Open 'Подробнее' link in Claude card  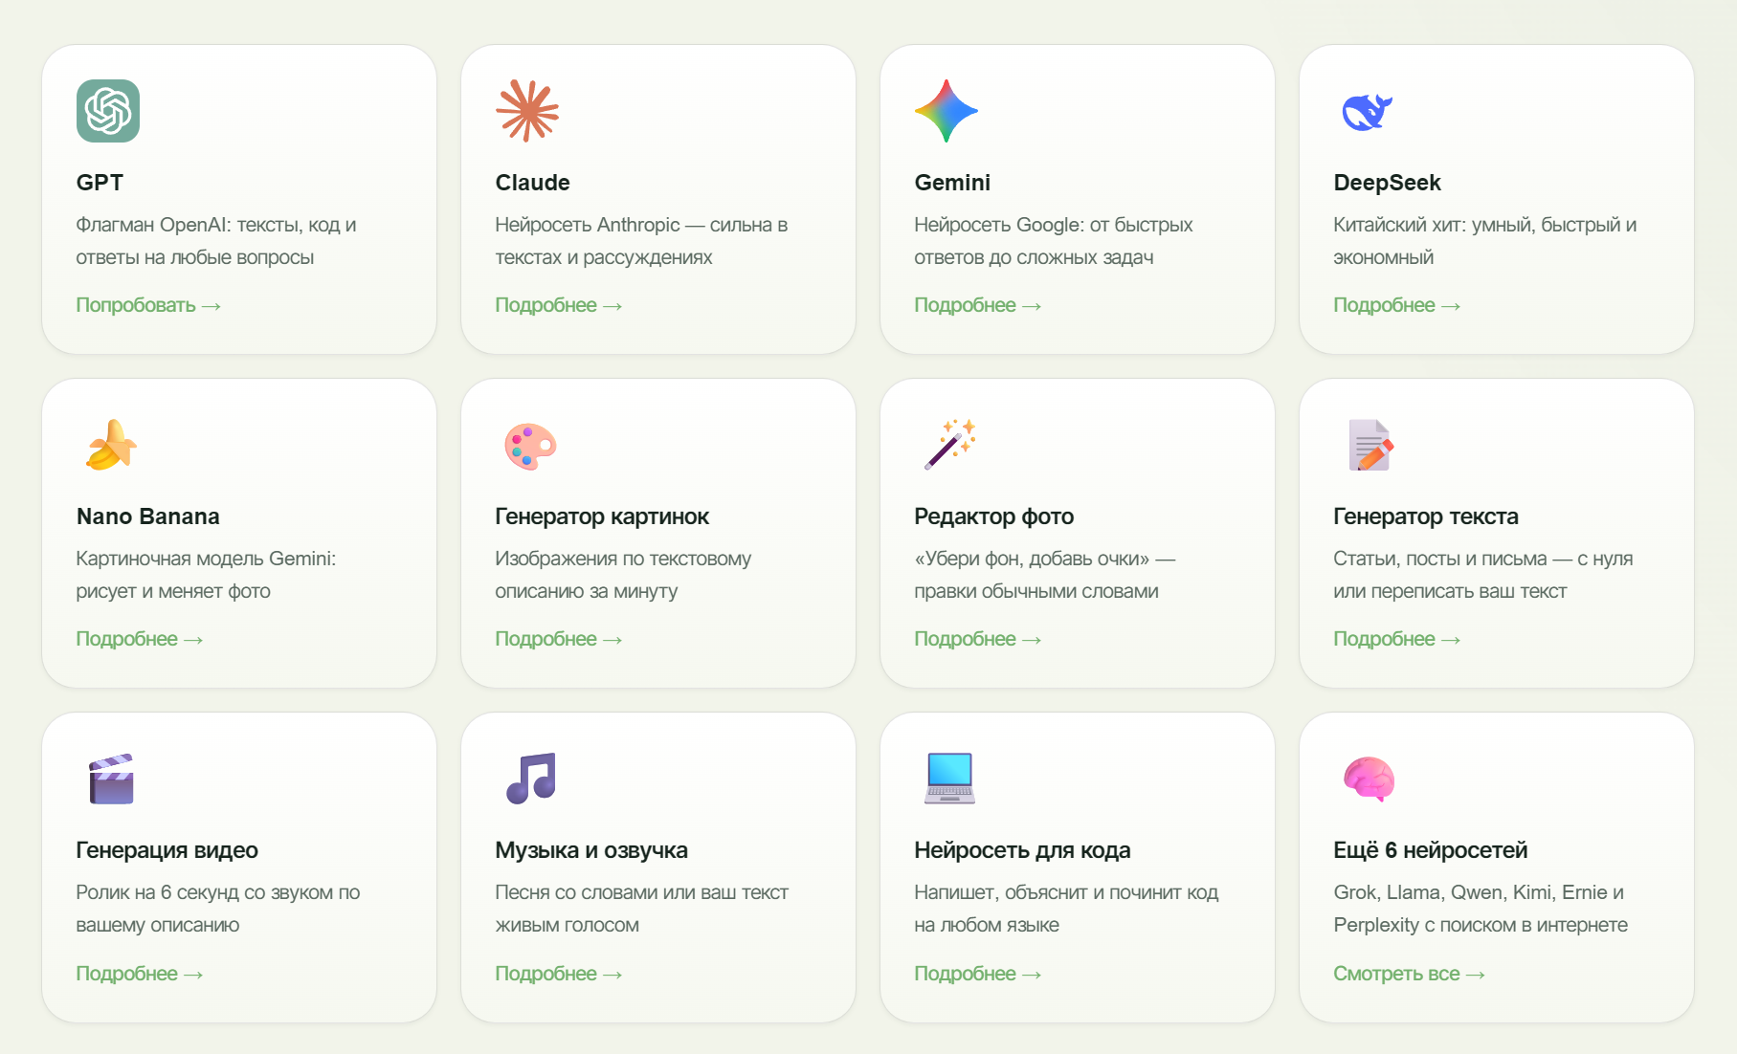click(559, 305)
